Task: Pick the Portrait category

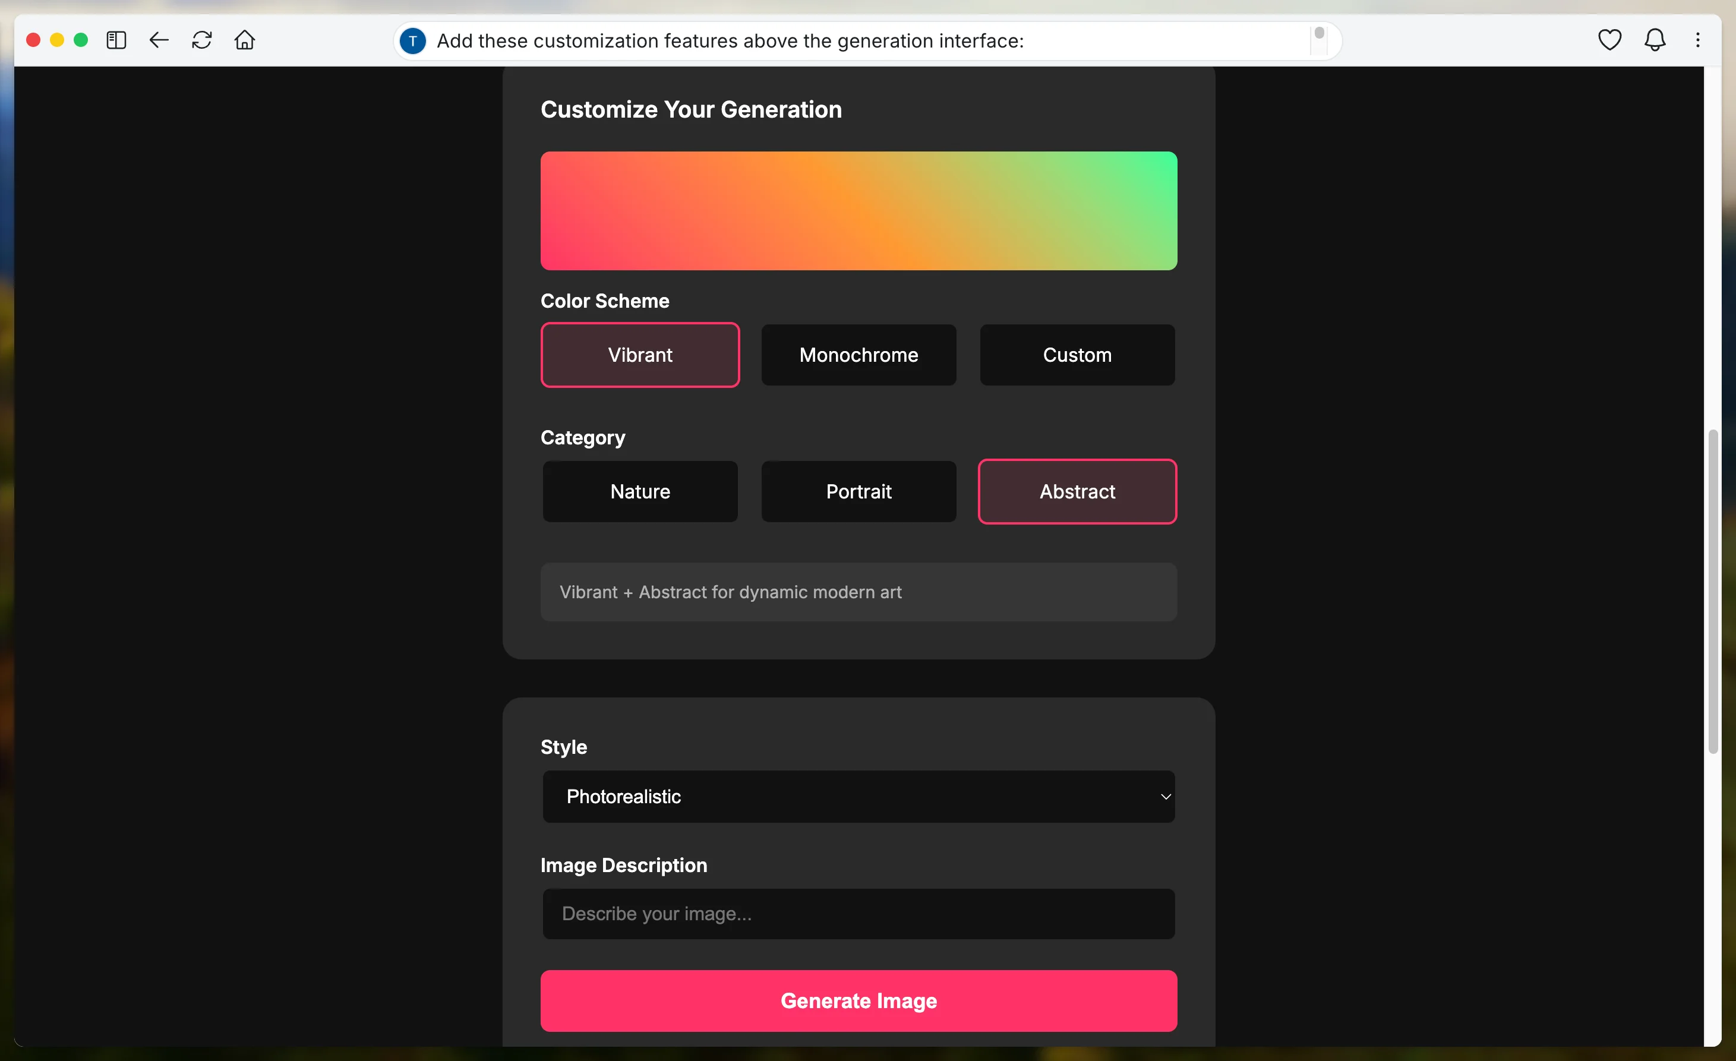Action: [x=858, y=492]
